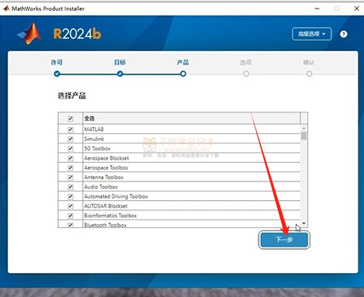Click the product list scroll-up arrow

click(x=304, y=128)
